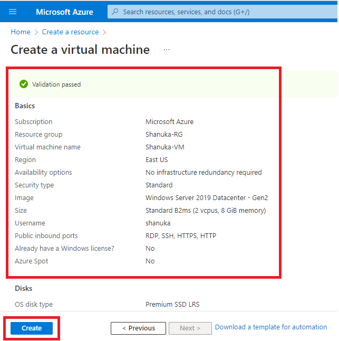Image resolution: width=339 pixels, height=341 pixels.
Task: Select the Resource group label
Action: click(x=38, y=135)
